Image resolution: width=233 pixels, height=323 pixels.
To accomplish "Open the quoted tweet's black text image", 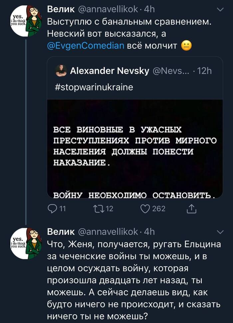I will click(x=135, y=148).
